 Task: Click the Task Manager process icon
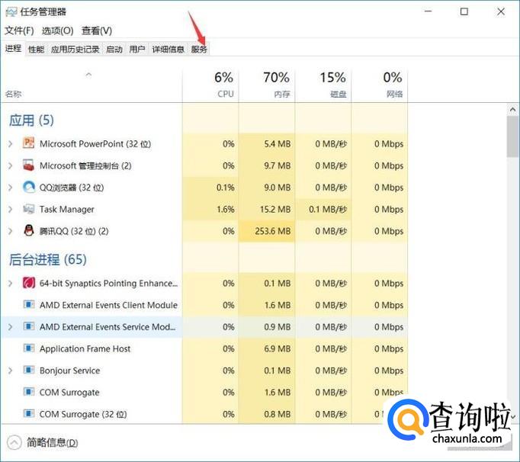pyautogui.click(x=29, y=209)
